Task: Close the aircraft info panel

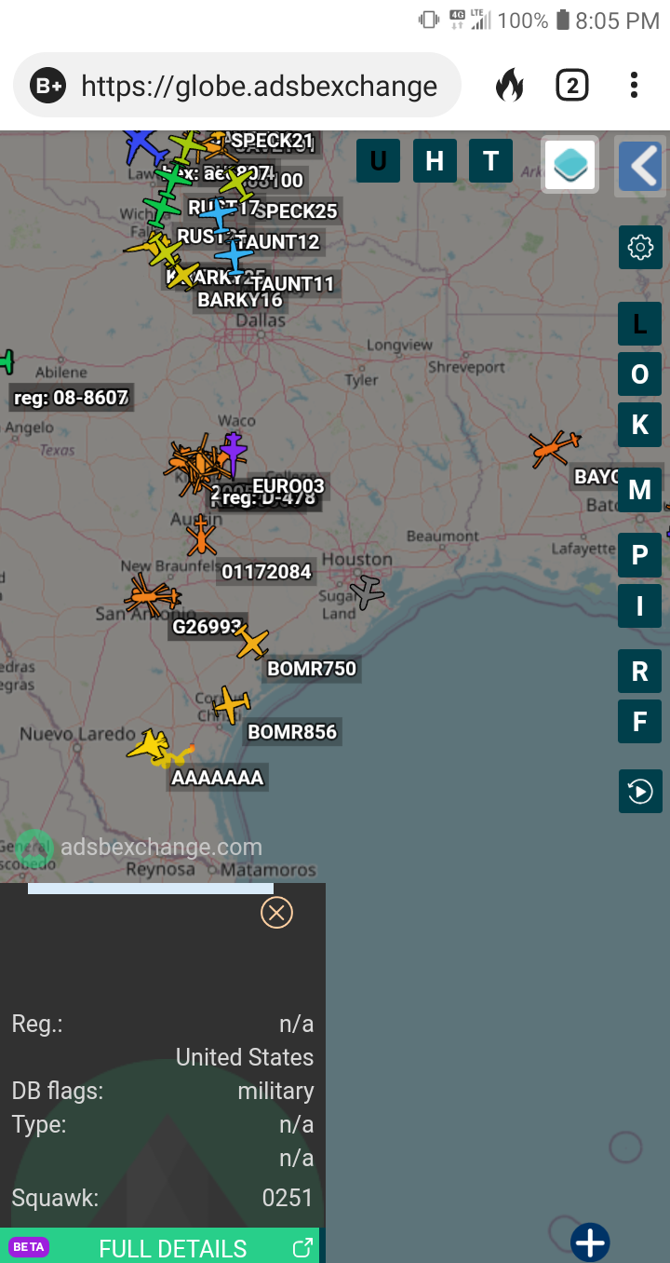Action: 276,913
